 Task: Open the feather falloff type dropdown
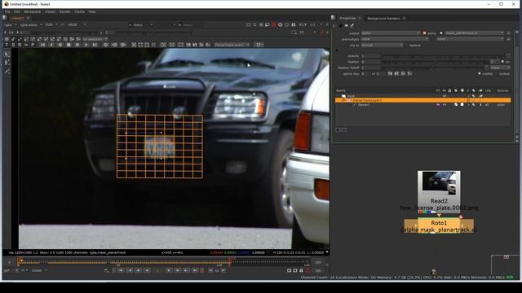tap(500, 68)
